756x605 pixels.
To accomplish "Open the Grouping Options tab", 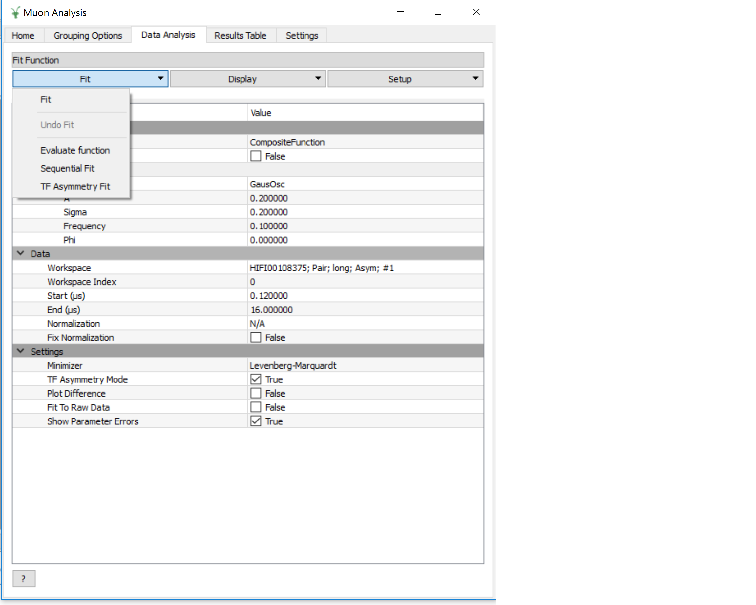I will tap(88, 36).
